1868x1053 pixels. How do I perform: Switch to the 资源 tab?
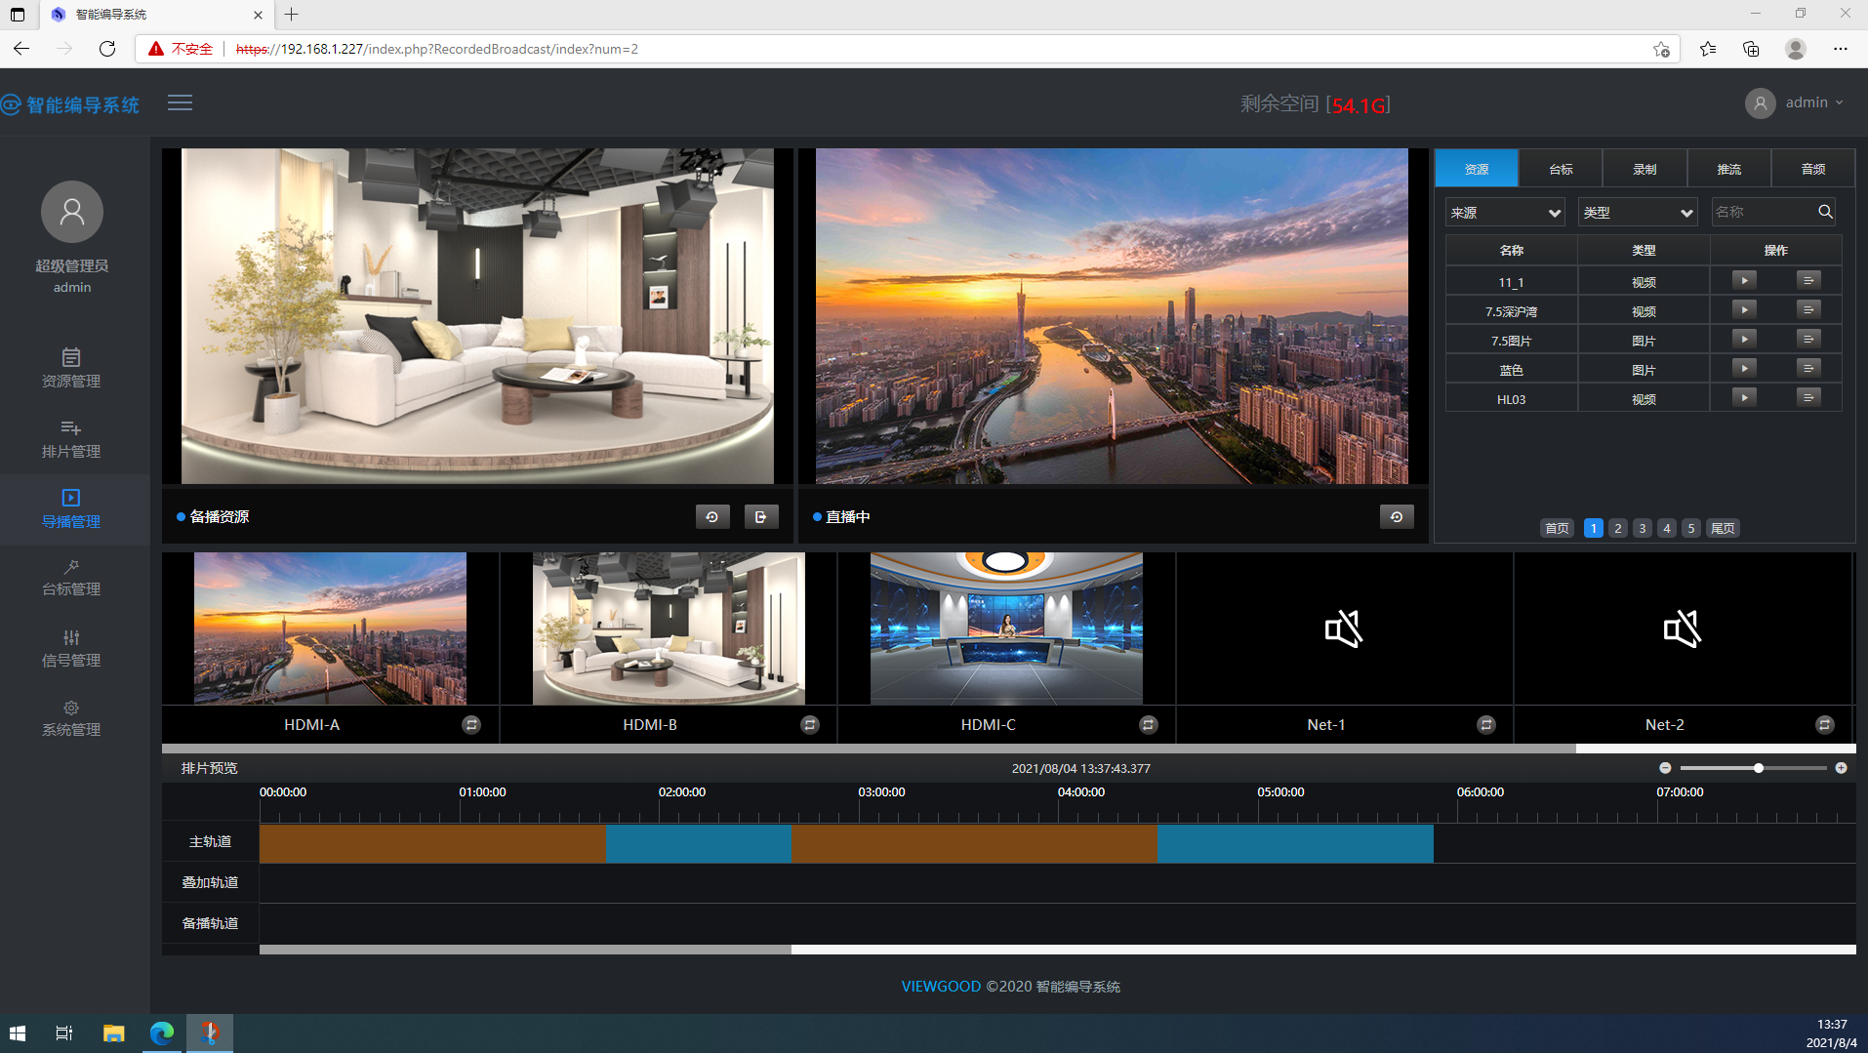pos(1477,169)
